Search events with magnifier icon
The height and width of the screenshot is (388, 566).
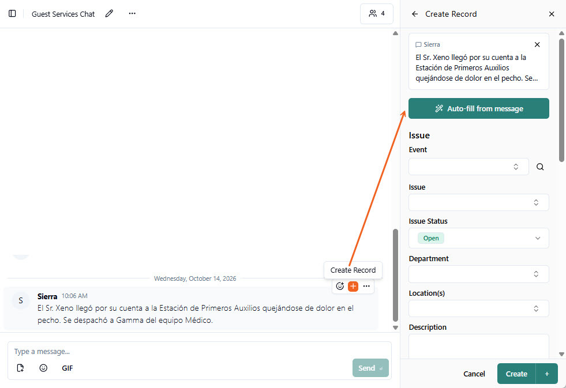[x=540, y=167]
